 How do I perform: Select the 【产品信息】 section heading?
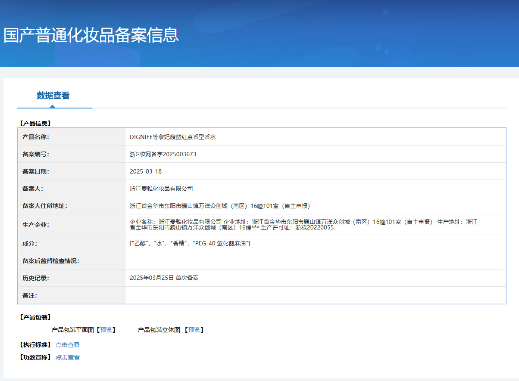[35, 124]
